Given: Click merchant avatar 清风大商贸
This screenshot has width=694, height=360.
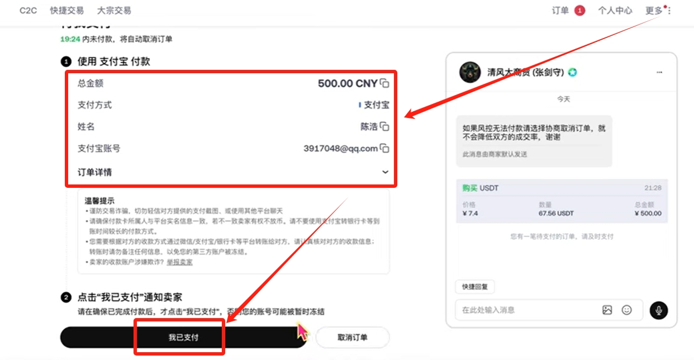Looking at the screenshot, I should coord(470,72).
